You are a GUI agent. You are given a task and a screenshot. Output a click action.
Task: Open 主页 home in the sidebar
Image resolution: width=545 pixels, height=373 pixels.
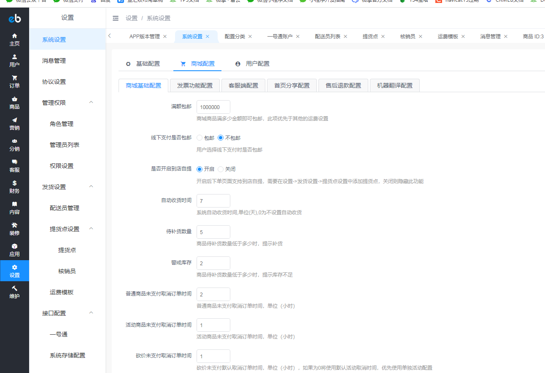(x=14, y=39)
